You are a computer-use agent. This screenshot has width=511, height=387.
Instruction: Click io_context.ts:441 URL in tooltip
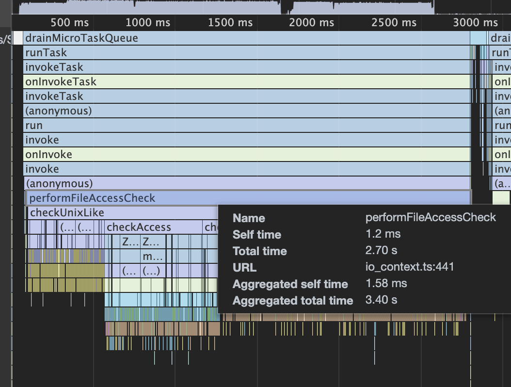410,267
